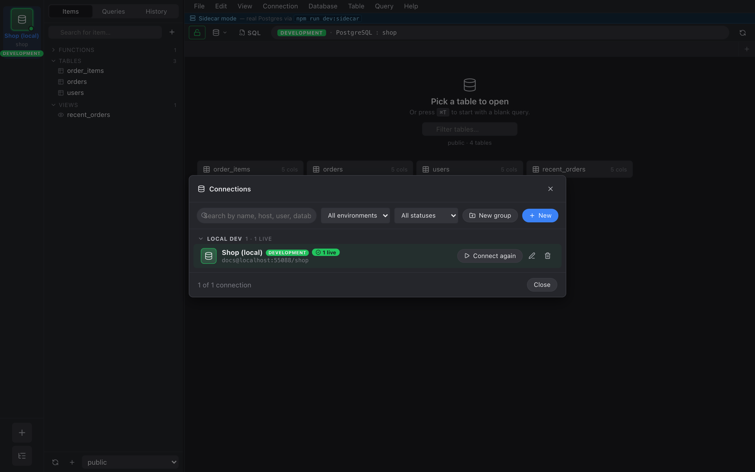Open the orders table card
This screenshot has height=472, width=755.
coord(360,169)
